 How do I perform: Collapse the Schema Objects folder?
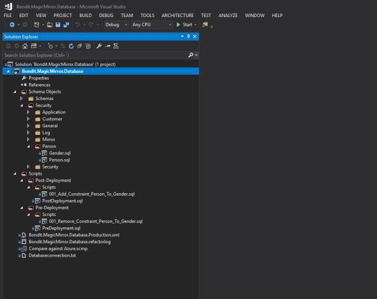pos(15,92)
